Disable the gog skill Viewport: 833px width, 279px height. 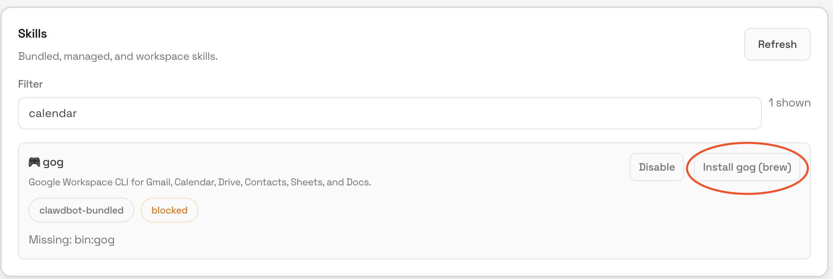tap(656, 167)
